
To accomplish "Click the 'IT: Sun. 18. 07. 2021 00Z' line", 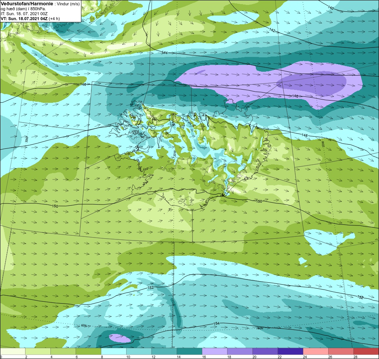I will 24,14.
